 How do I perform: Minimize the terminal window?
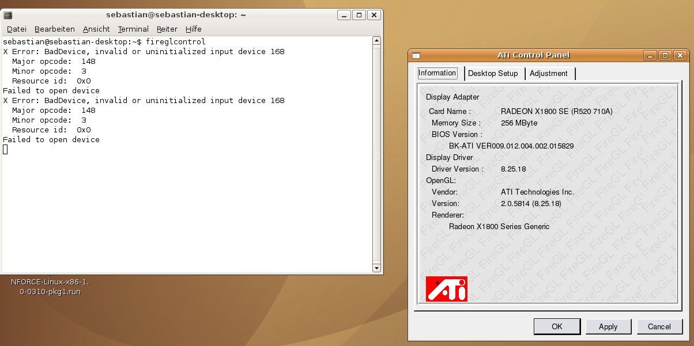[344, 15]
